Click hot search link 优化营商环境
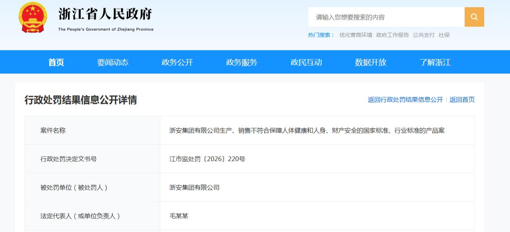 click(x=356, y=35)
